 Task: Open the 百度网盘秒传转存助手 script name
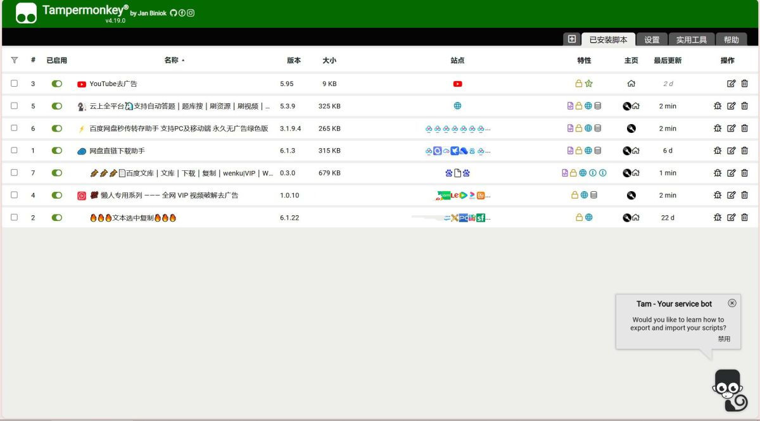click(179, 128)
